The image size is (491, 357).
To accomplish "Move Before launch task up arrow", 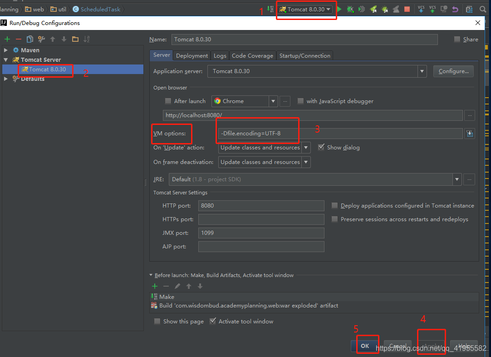I will click(189, 286).
